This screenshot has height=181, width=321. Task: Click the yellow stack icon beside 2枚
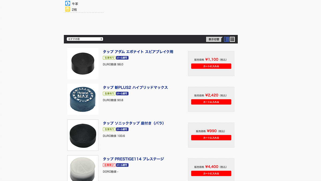click(68, 9)
